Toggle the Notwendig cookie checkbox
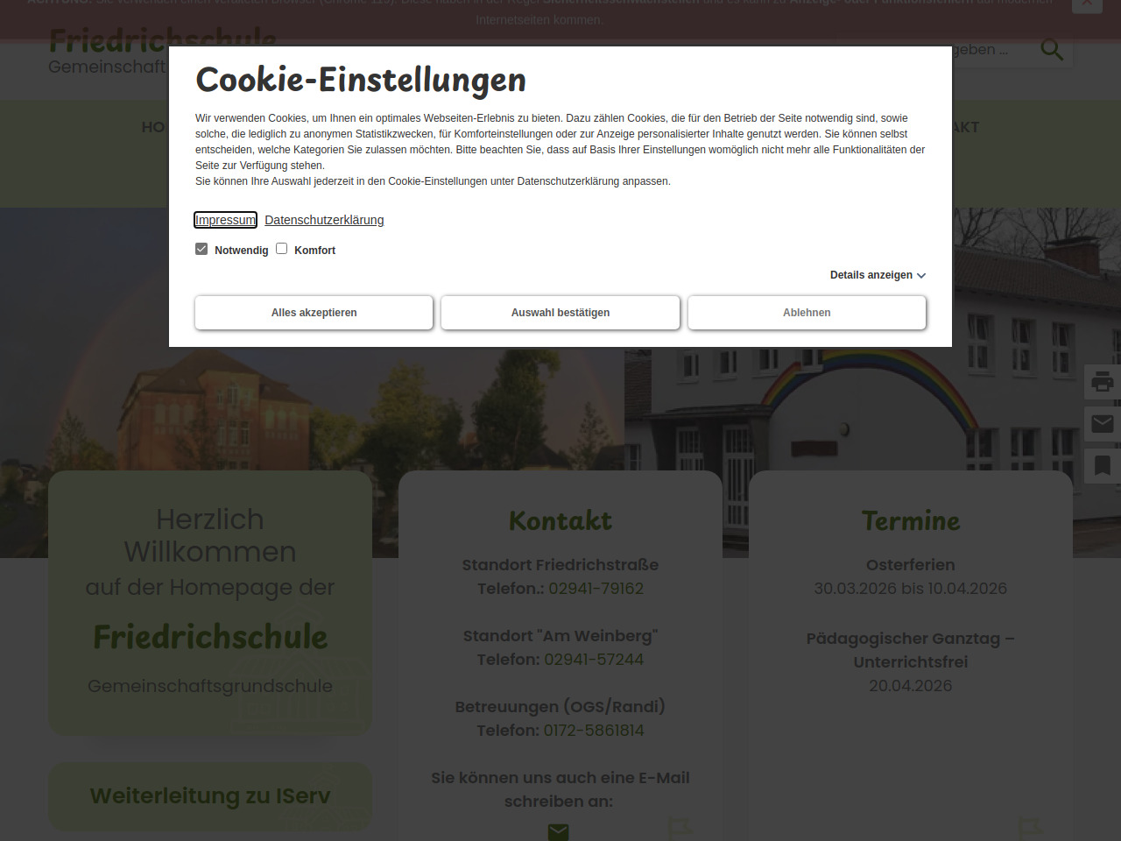1121x841 pixels. [201, 249]
